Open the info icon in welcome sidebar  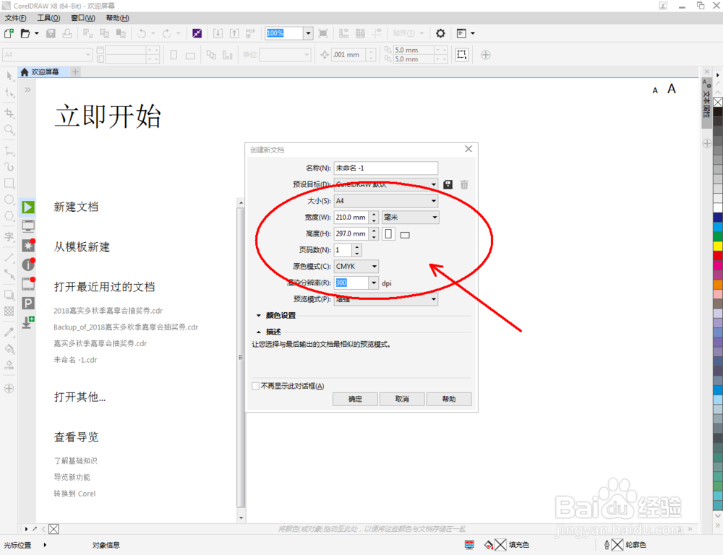[28, 264]
